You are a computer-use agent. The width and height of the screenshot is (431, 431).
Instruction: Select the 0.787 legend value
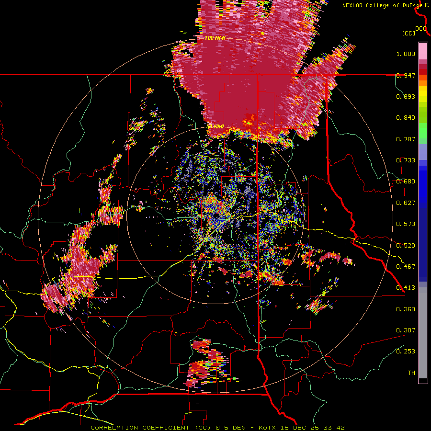(x=406, y=139)
